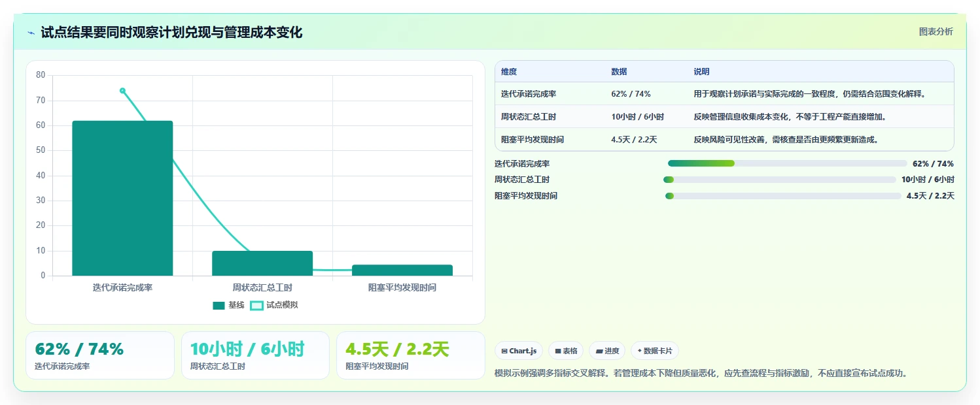
Task: Click the 阻塞平均发现时间 table row label
Action: tap(533, 140)
